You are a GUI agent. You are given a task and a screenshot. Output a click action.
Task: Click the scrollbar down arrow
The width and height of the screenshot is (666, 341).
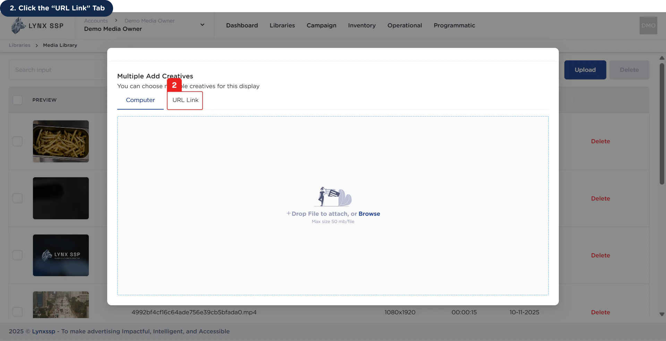[662, 314]
